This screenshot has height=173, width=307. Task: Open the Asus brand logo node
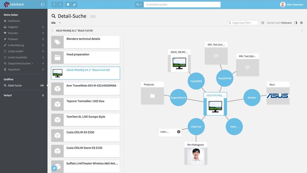[278, 93]
